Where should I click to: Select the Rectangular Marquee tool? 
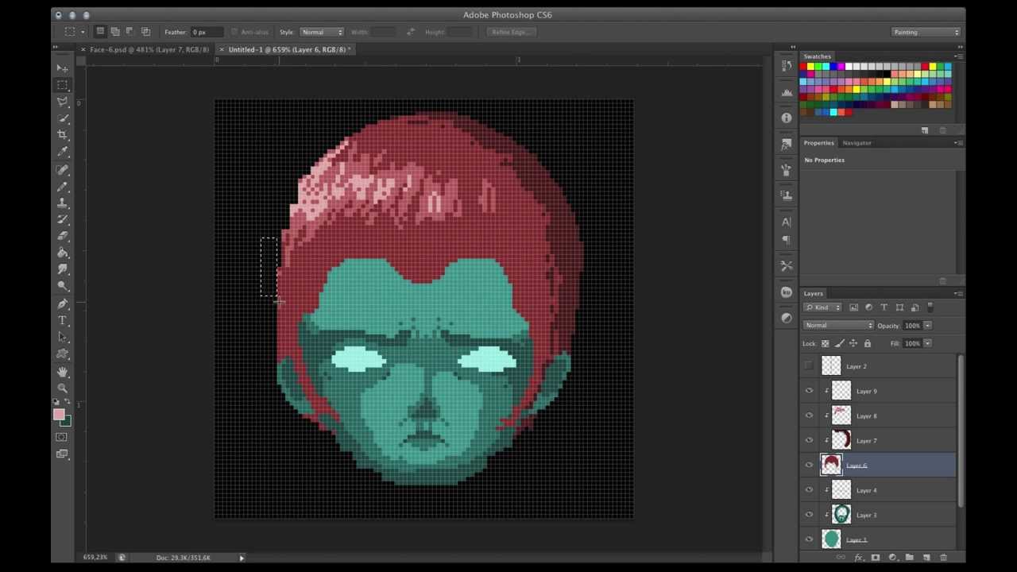pyautogui.click(x=62, y=85)
